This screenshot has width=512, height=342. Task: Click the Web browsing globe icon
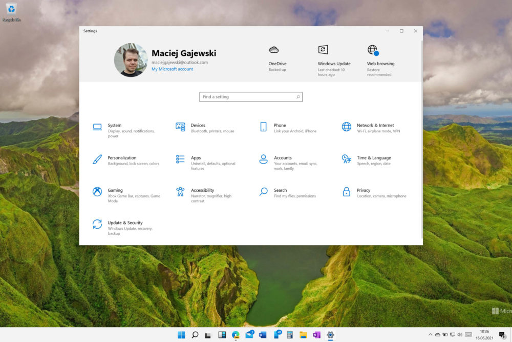pos(373,50)
